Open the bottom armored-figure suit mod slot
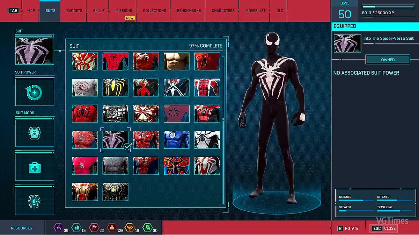 [x=35, y=202]
